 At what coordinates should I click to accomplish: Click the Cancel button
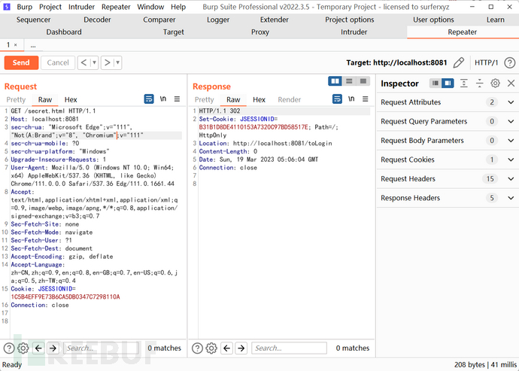coord(58,62)
